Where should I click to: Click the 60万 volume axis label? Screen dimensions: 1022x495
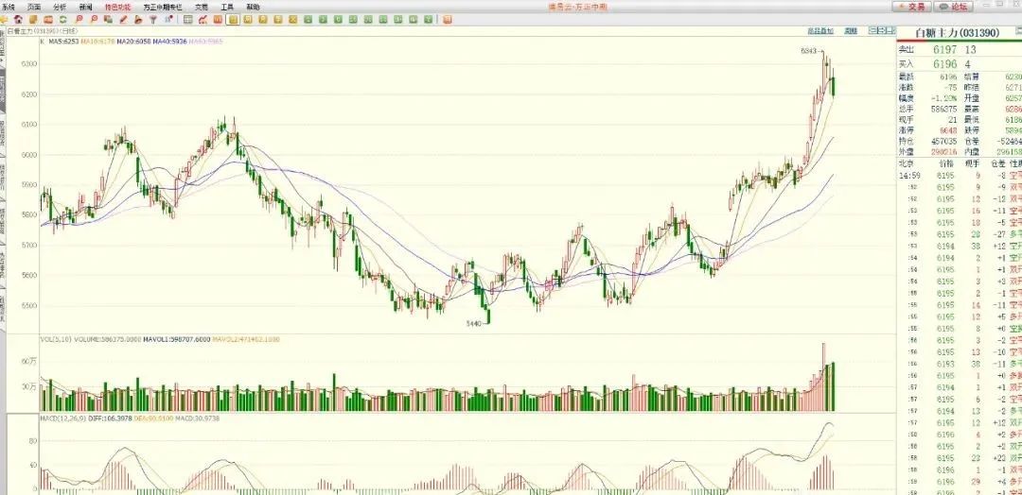pos(28,360)
